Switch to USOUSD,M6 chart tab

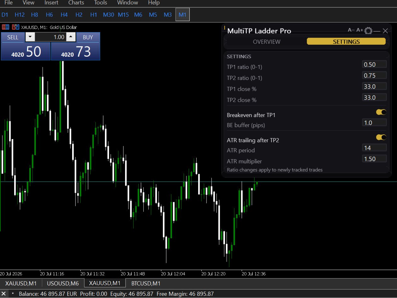coord(63,283)
